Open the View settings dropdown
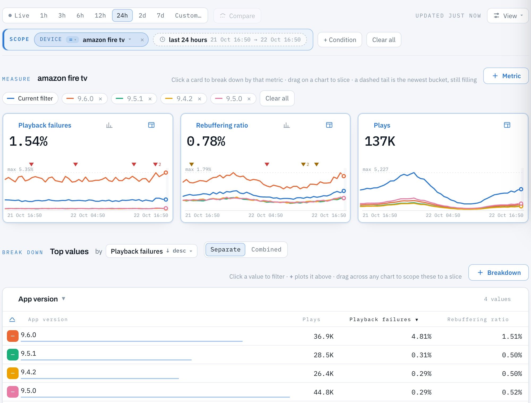The width and height of the screenshot is (531, 403). tap(508, 16)
